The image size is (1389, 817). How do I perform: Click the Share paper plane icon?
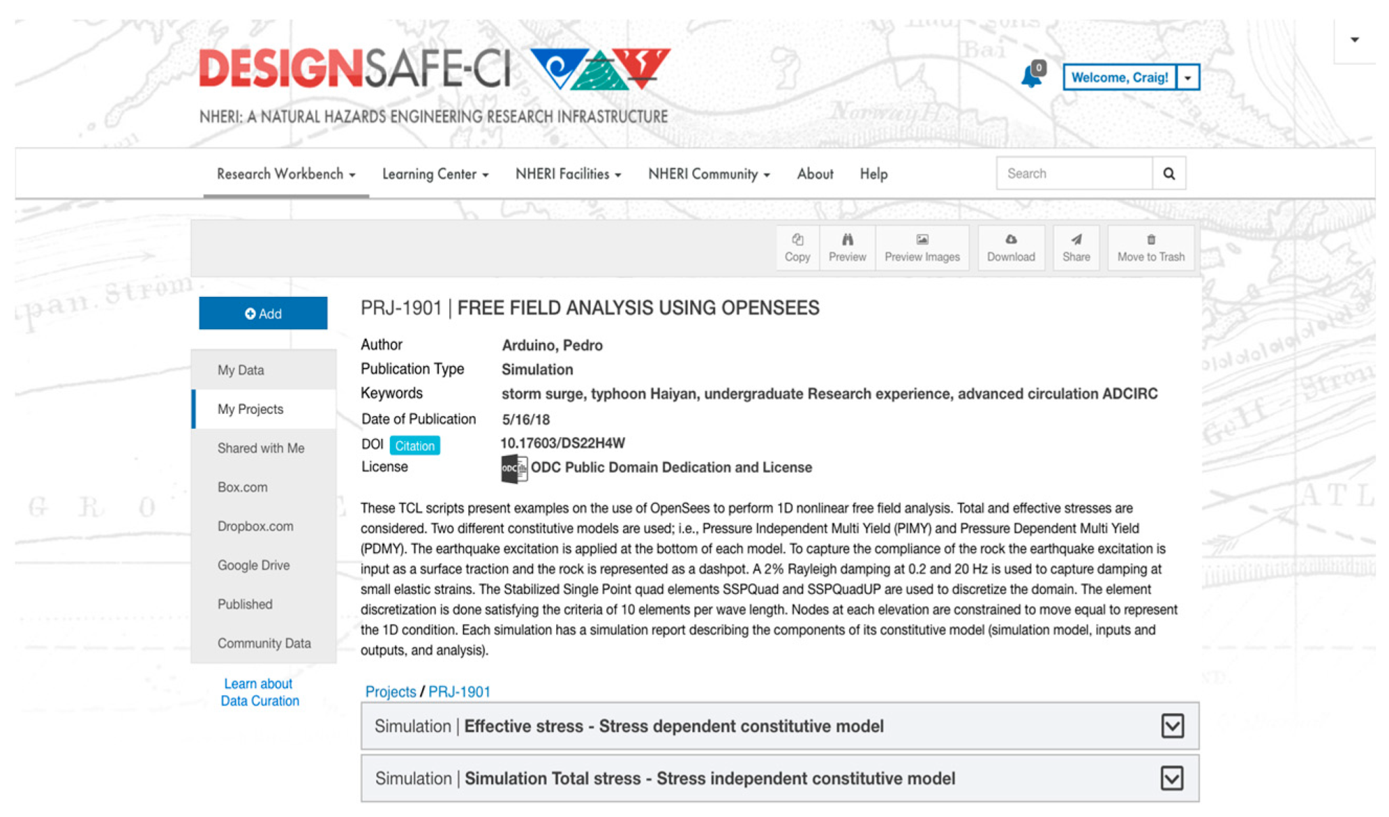click(1076, 247)
